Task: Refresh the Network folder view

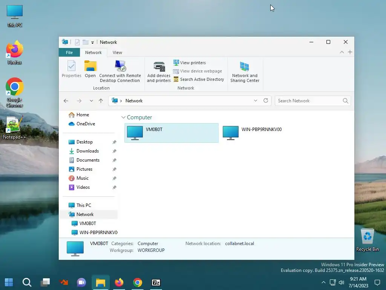Action: [266, 100]
